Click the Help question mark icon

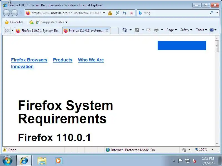click(211, 30)
